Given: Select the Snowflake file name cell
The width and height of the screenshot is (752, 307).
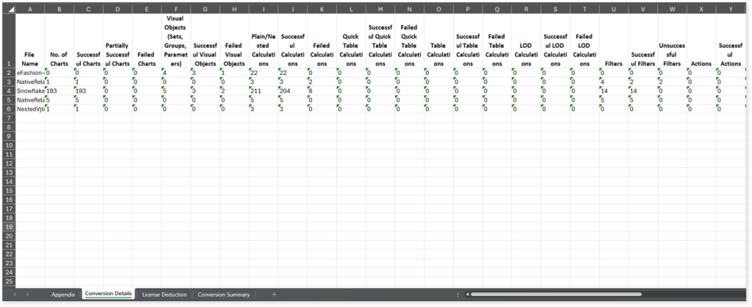Looking at the screenshot, I should click(29, 91).
